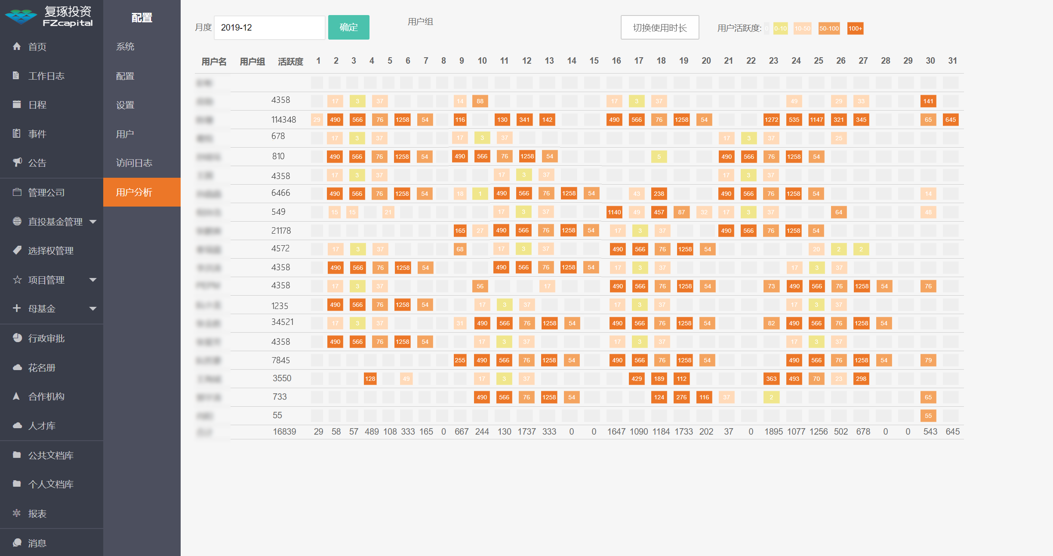This screenshot has width=1053, height=556.
Task: Click the pie chart icon beside 行政审批
Action: click(17, 338)
